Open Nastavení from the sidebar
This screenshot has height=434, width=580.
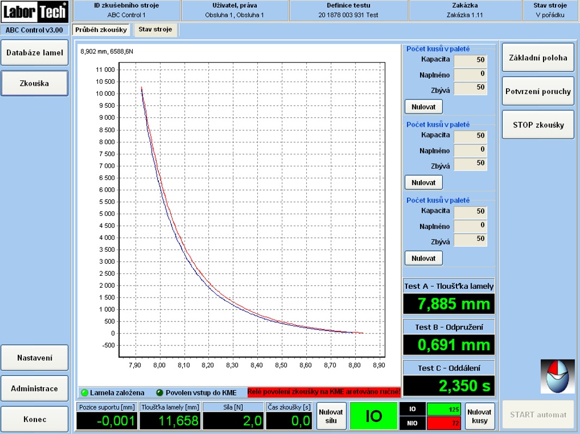tap(34, 358)
